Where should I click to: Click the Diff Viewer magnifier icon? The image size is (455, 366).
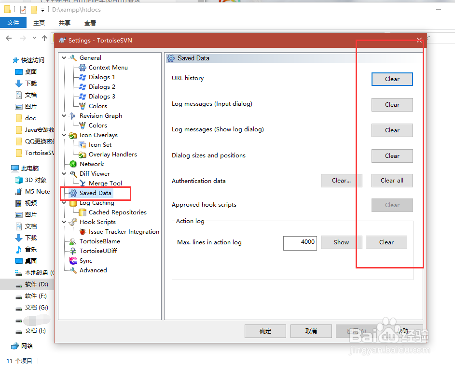pos(73,174)
